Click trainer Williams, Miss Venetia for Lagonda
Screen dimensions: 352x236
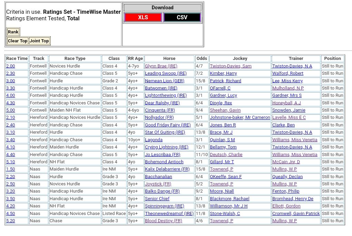pos(295,140)
